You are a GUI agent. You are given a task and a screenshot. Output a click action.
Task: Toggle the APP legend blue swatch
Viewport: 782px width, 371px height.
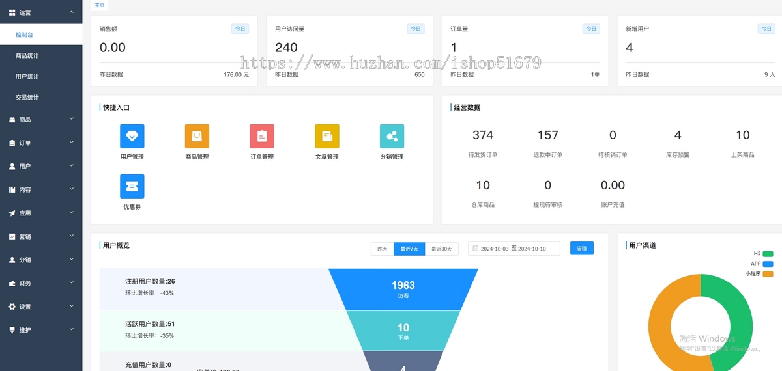[x=768, y=264]
